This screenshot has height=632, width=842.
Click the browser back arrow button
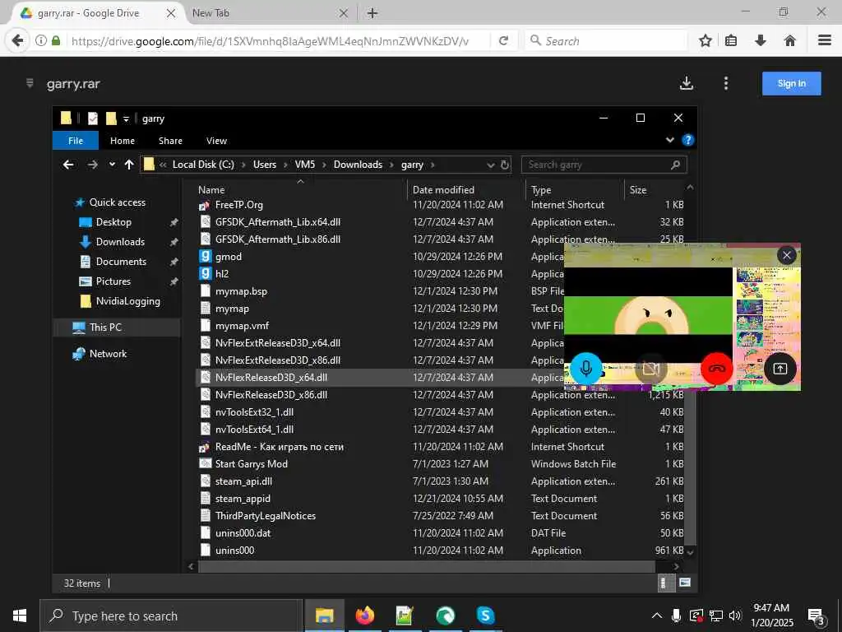click(x=17, y=41)
